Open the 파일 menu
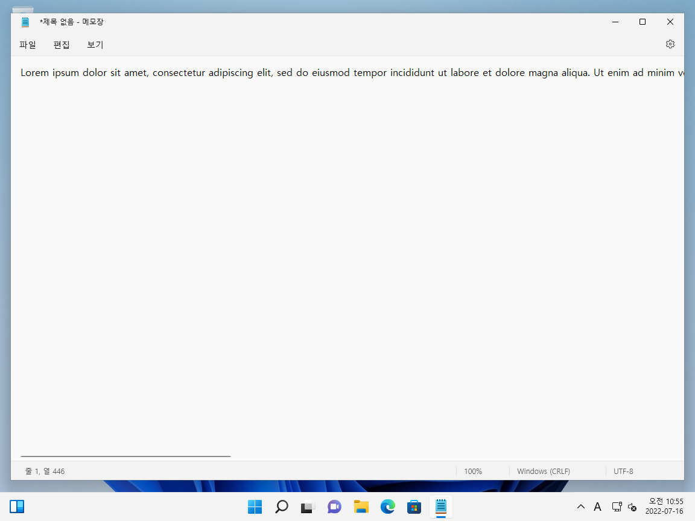The height and width of the screenshot is (521, 695). click(28, 45)
